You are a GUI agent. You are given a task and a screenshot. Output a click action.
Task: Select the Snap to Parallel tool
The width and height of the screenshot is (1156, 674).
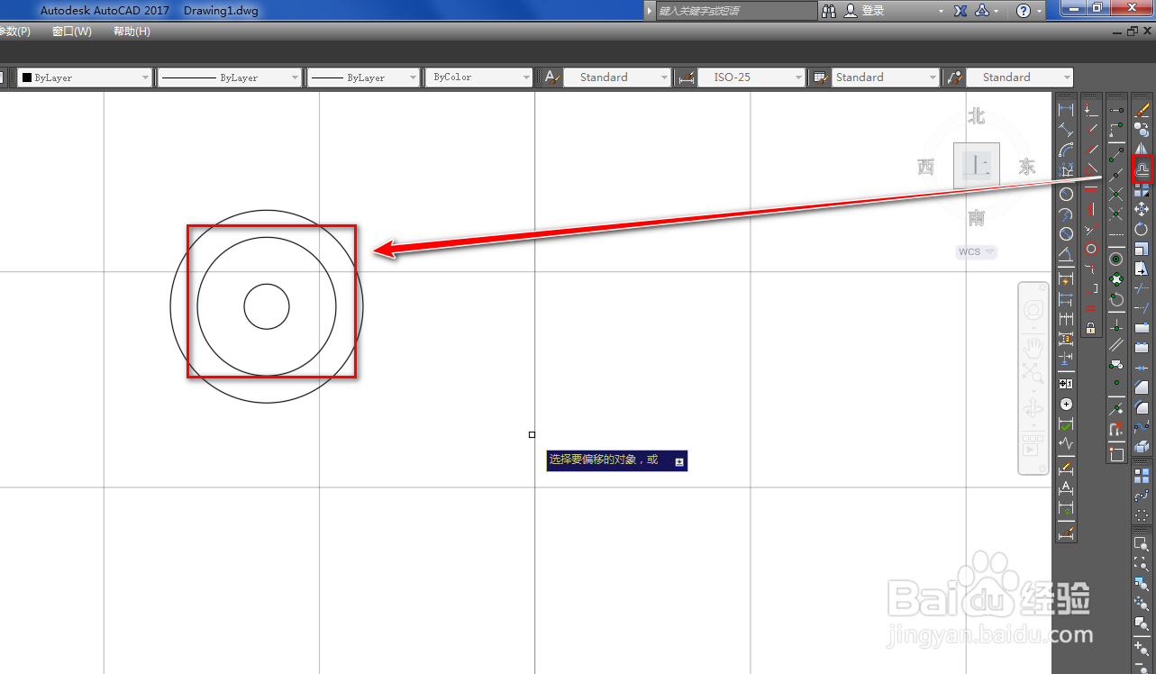point(1116,343)
